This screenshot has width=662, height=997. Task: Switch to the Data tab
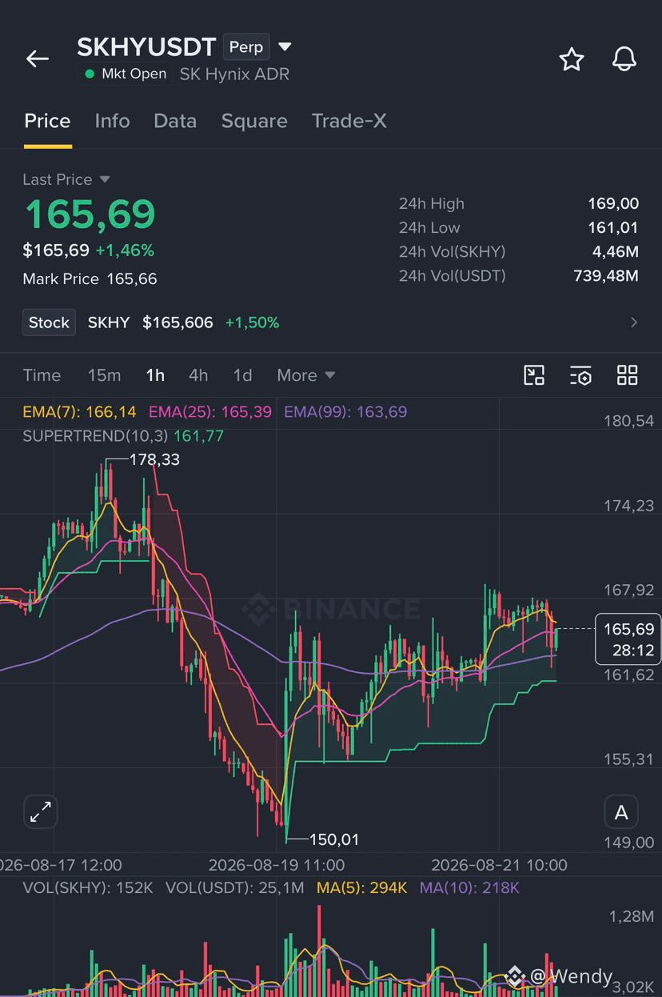[175, 121]
